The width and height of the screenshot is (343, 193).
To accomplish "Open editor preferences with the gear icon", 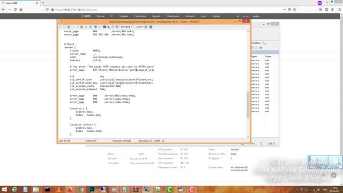I will [146, 27].
